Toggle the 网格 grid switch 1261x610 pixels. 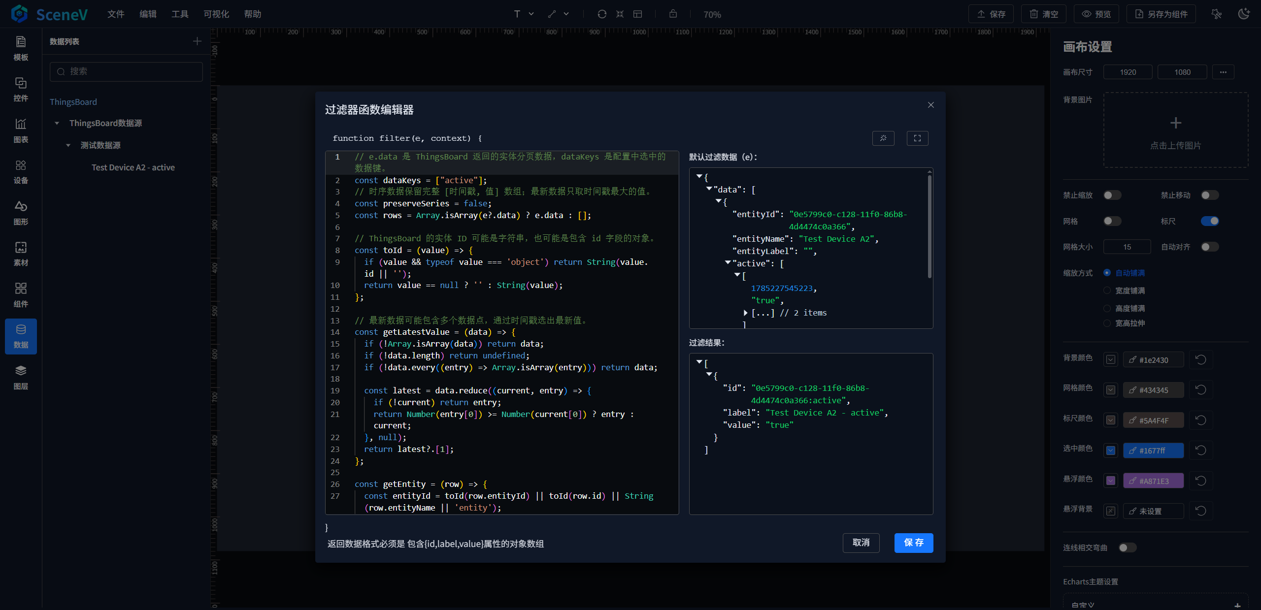coord(1112,221)
